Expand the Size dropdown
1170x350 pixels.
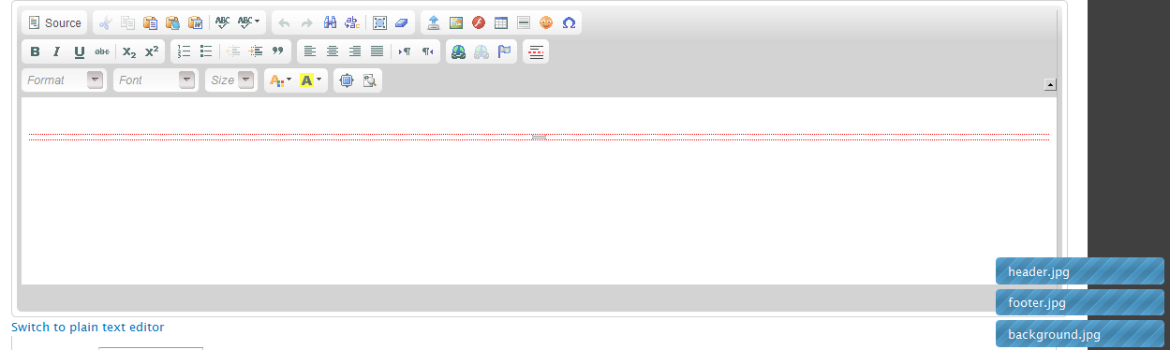[230, 80]
